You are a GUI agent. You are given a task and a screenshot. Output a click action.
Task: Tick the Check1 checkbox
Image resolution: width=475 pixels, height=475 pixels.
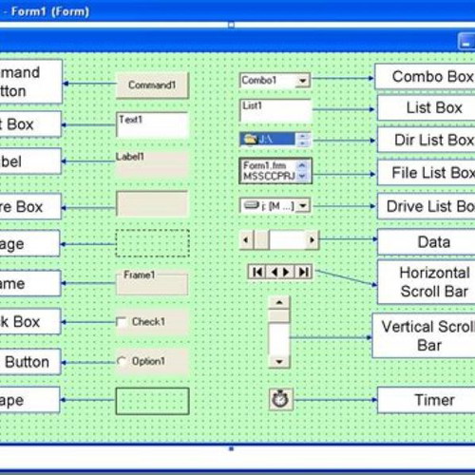click(x=122, y=322)
